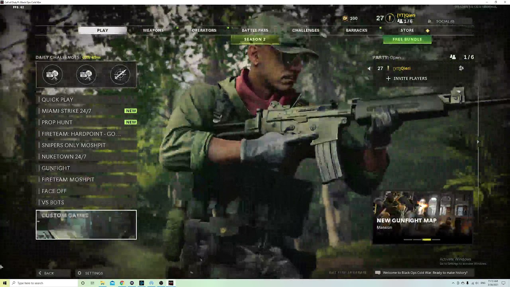
Task: Go to the Barracks tab
Action: (357, 30)
